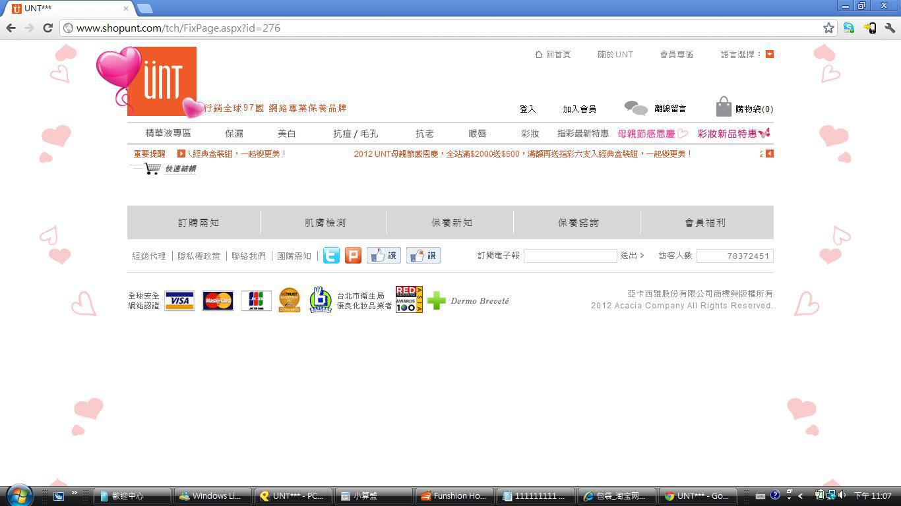Open the 美白 category
The height and width of the screenshot is (506, 901).
tap(287, 133)
